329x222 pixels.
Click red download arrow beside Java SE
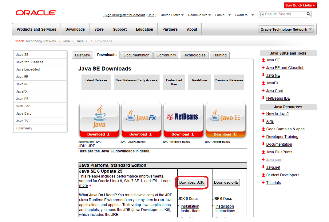263,60
